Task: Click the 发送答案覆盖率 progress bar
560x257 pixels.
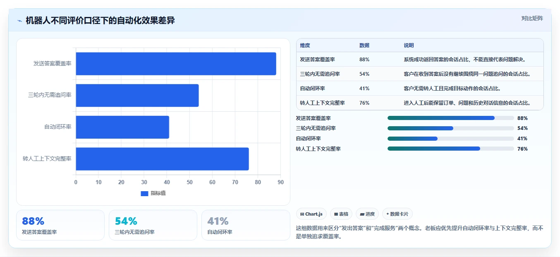Action: coord(451,118)
